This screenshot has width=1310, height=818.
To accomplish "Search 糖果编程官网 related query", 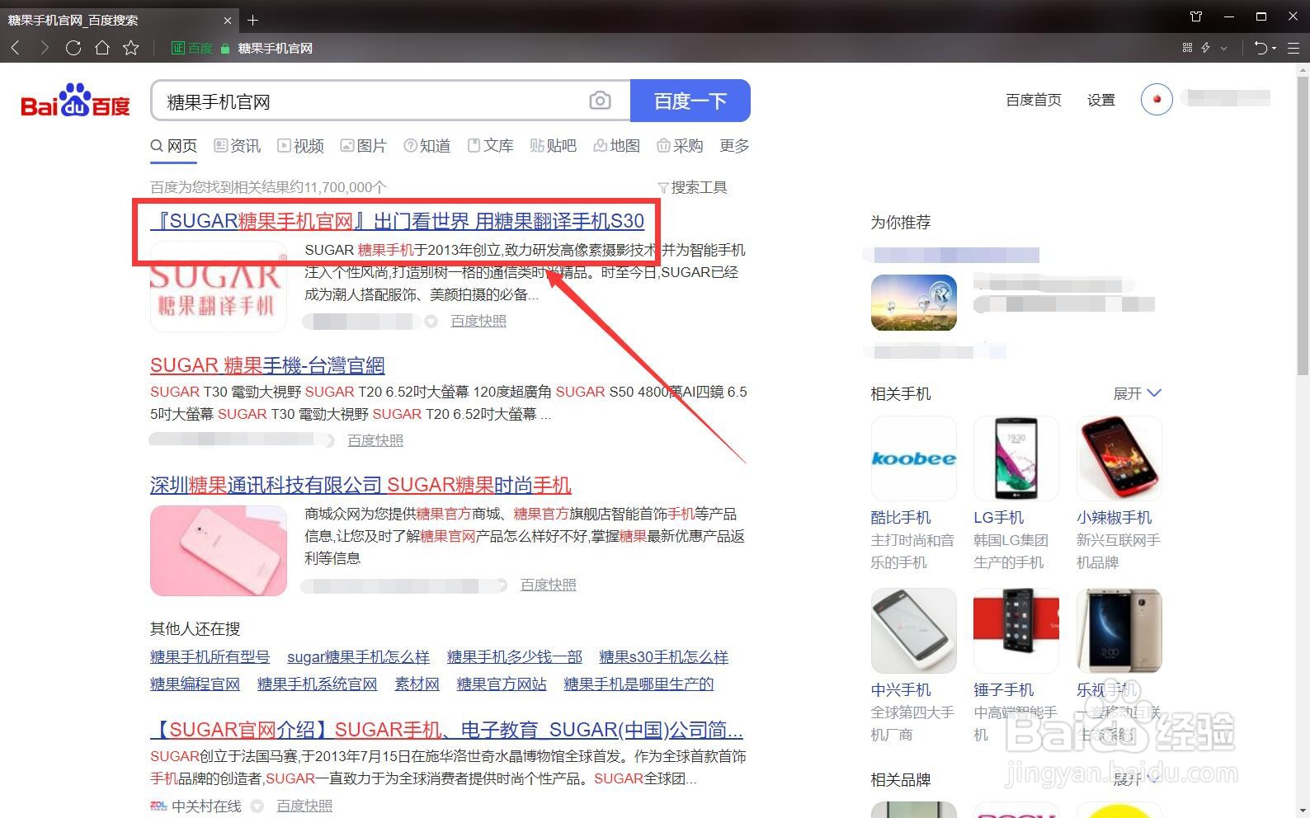I will click(196, 684).
